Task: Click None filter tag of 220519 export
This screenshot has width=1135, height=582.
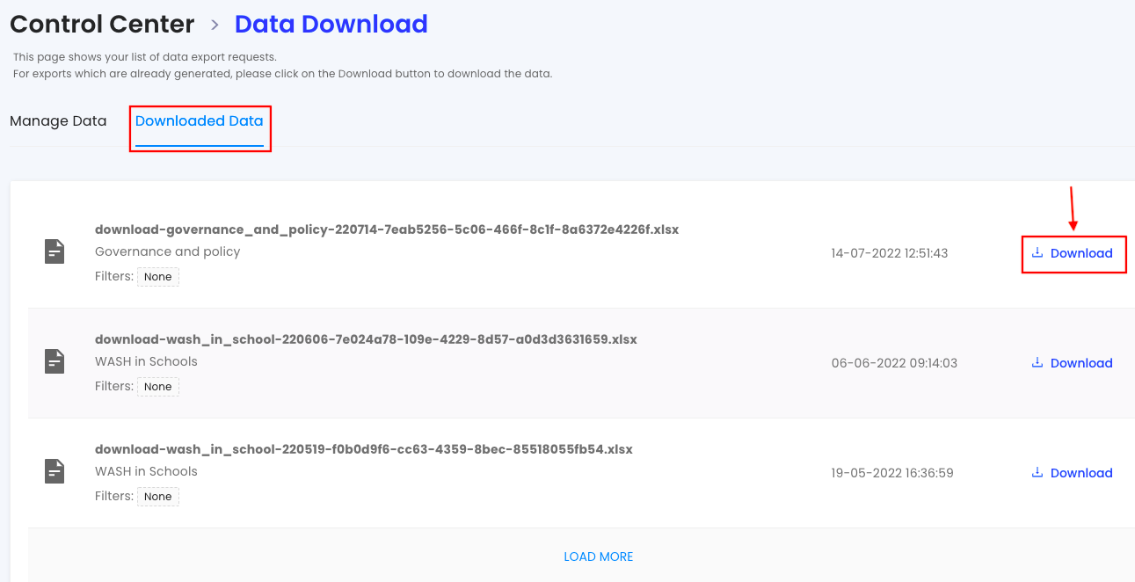Action: tap(158, 497)
